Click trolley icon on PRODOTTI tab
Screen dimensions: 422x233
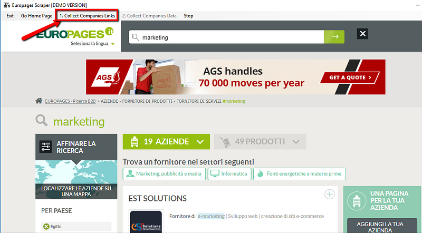pyautogui.click(x=225, y=142)
